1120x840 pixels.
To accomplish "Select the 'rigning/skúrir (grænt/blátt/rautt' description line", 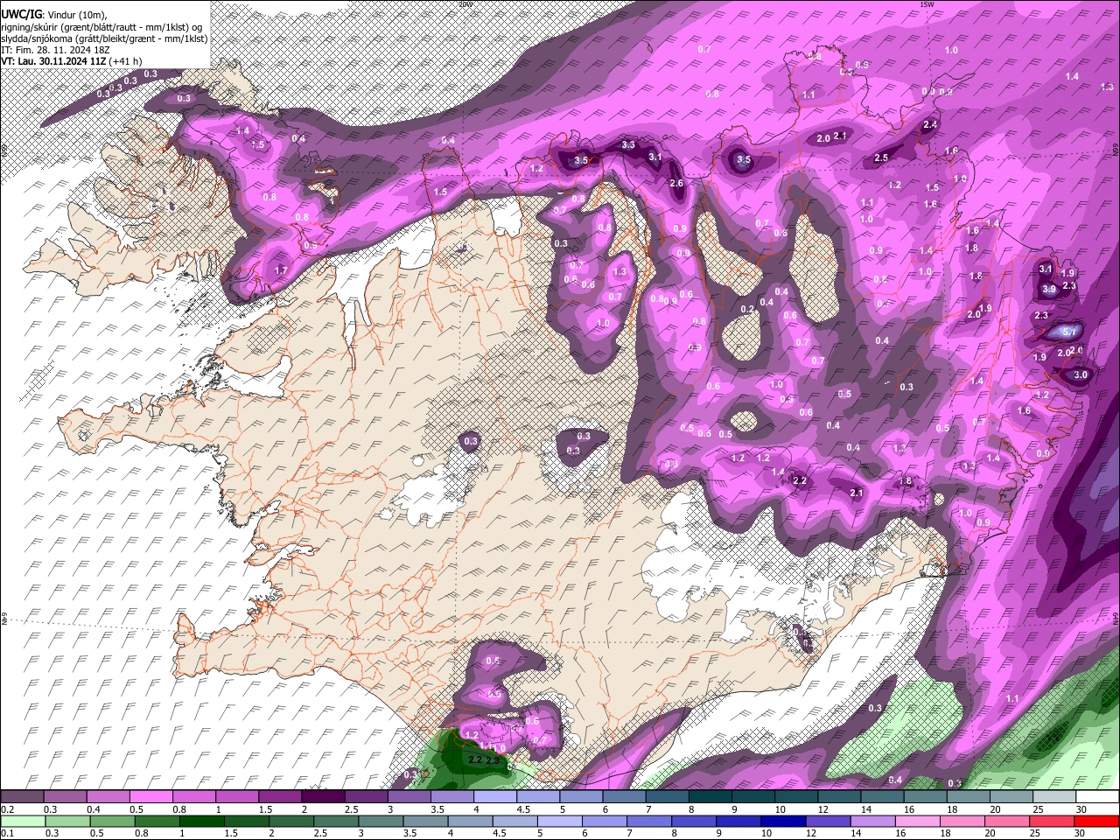I will 101,27.
